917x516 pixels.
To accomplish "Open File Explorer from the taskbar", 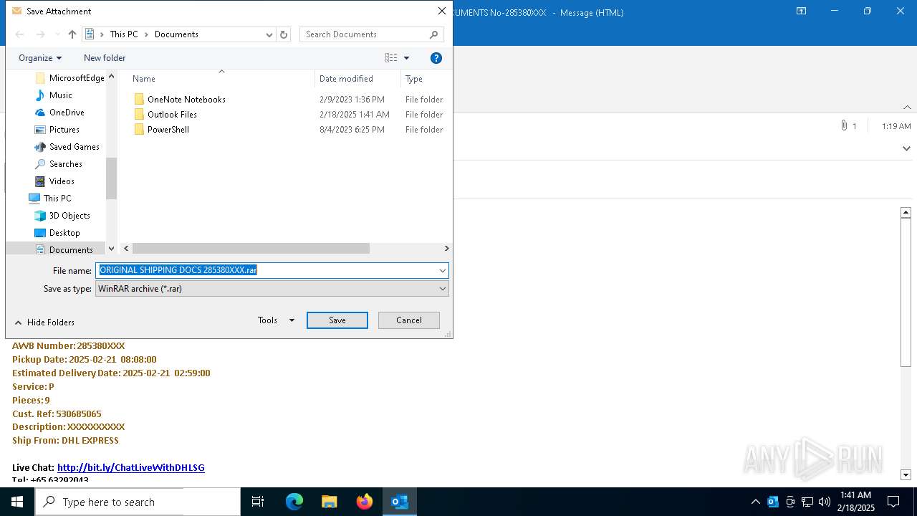I will pos(329,502).
